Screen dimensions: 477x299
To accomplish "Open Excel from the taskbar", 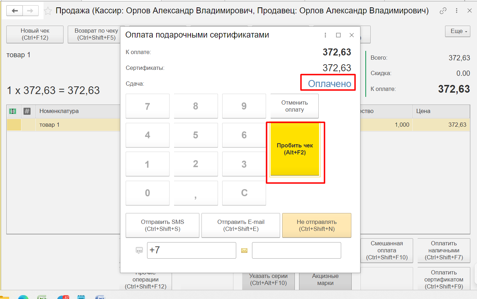I will pos(43,297).
